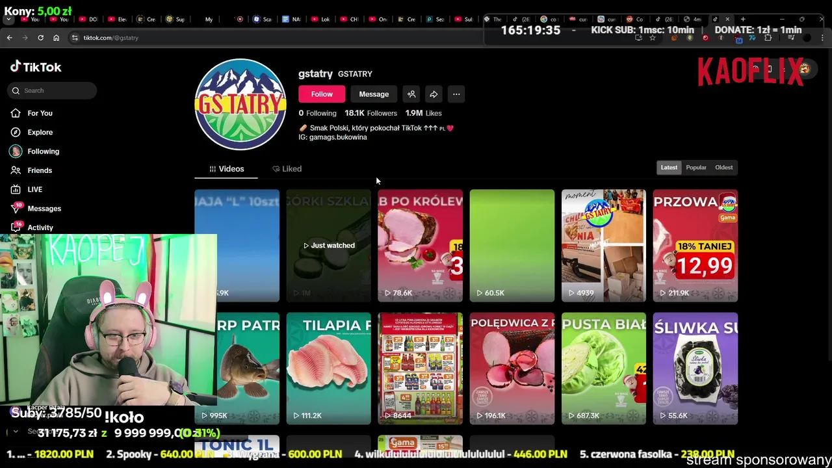Open a new browser tab

tap(743, 19)
